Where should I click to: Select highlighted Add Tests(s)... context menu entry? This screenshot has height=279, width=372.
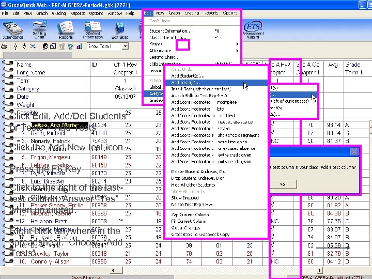click(x=216, y=83)
